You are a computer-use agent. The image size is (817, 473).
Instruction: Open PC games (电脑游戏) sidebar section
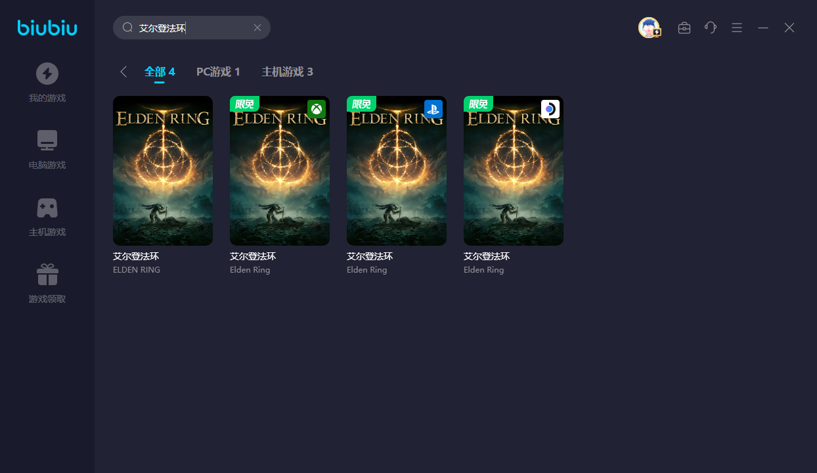(x=47, y=141)
